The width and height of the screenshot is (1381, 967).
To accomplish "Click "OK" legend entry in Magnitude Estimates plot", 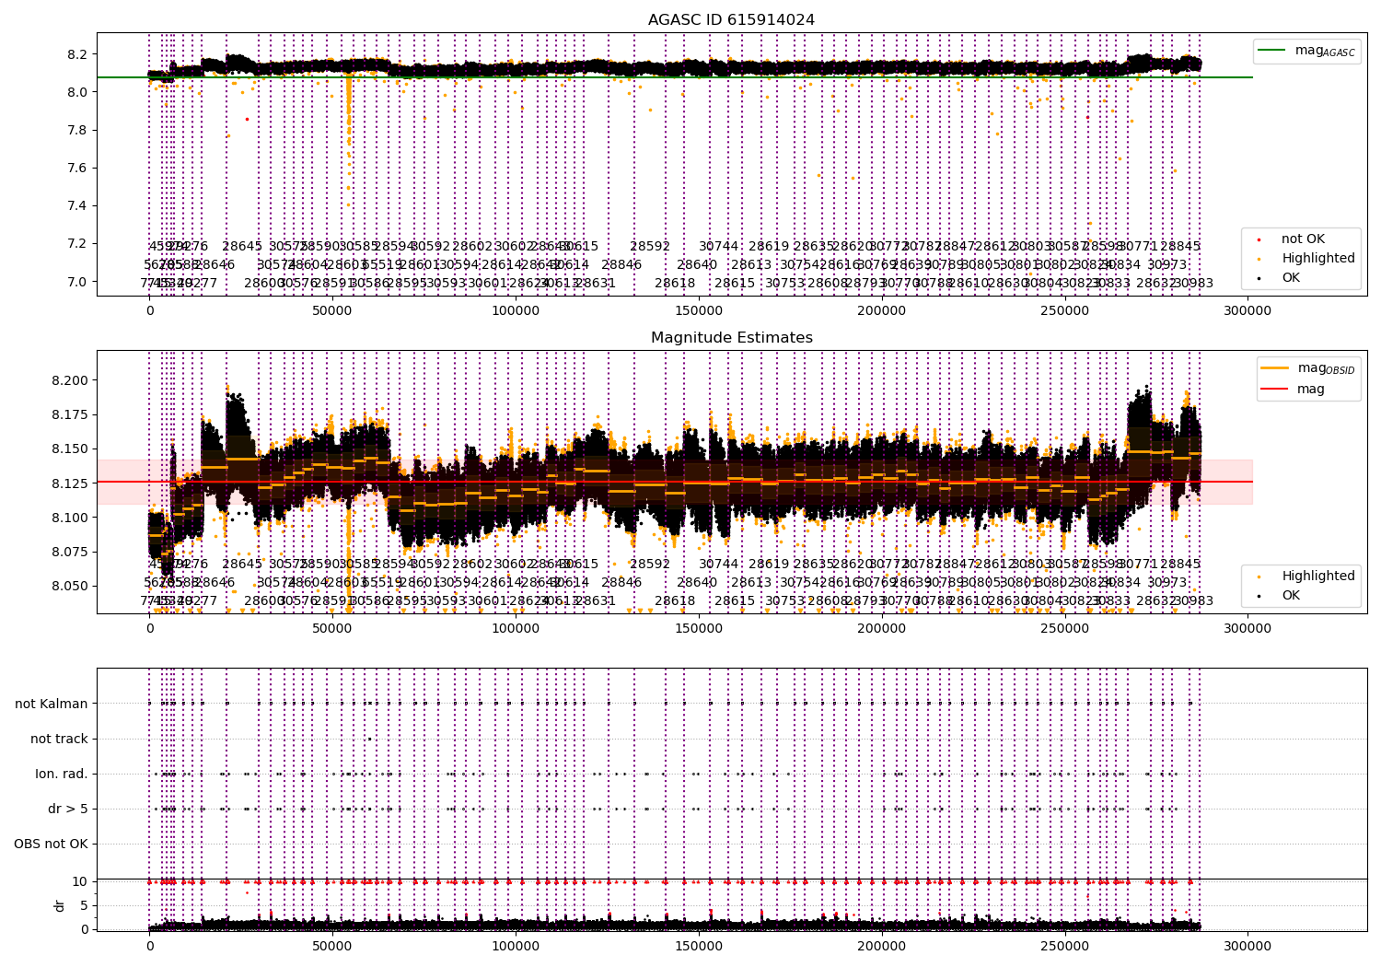I will (x=1291, y=596).
